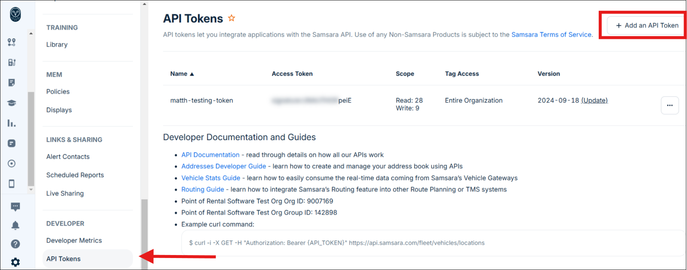Viewport: 687px width, 270px height.
Task: Open the settings gear icon
Action: pos(15,262)
